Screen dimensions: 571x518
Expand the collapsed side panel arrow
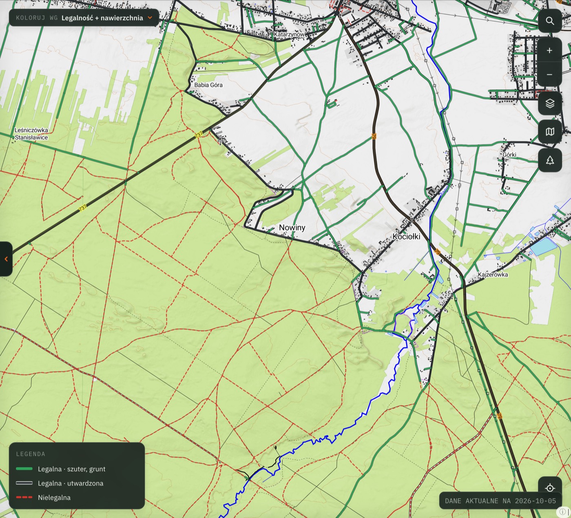pos(6,259)
